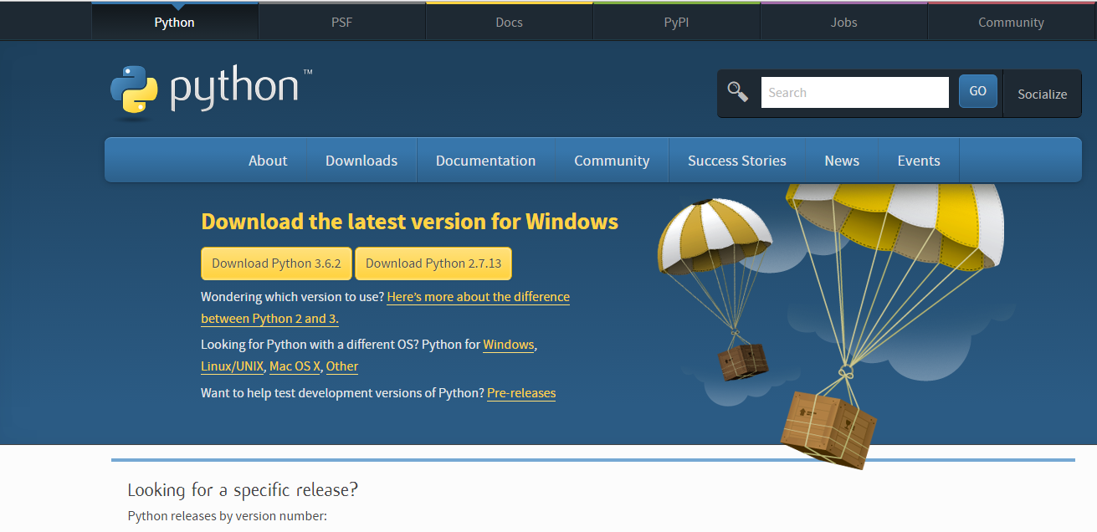Open the Socialize menu

[1043, 94]
